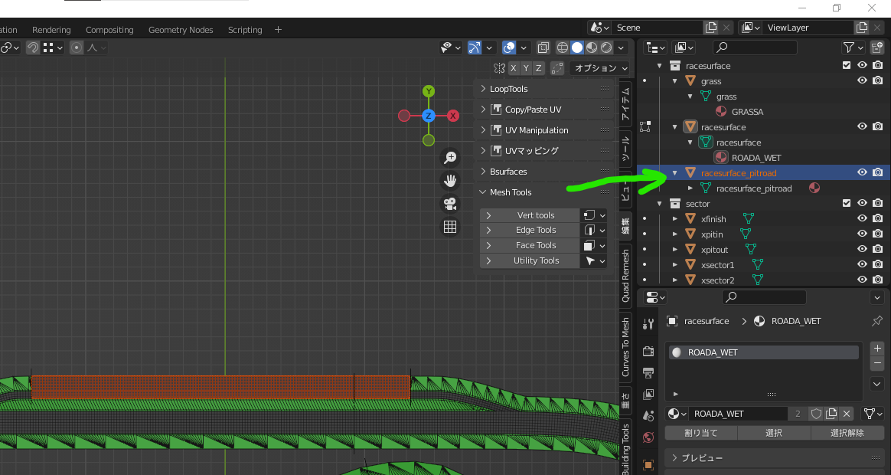Switch to solid viewport shading
This screenshot has height=475, width=891.
[576, 47]
